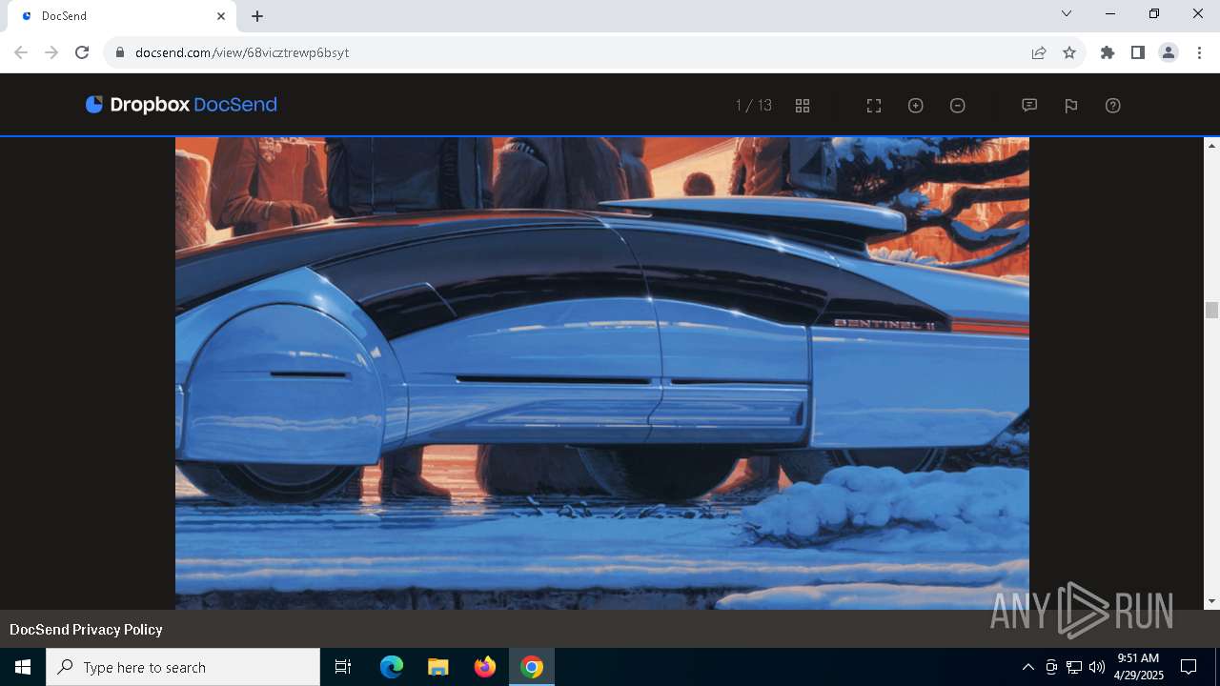Toggle the Chrome side panel
The height and width of the screenshot is (686, 1220).
(x=1138, y=52)
